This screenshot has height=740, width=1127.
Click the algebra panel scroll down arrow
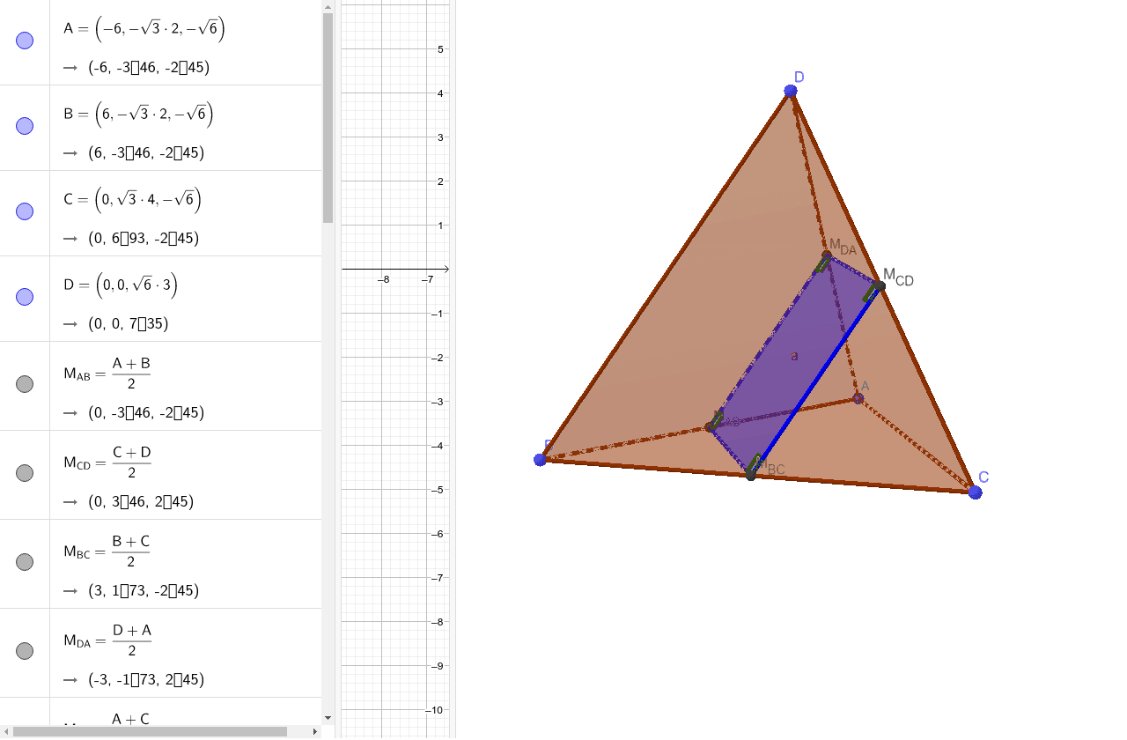point(328,718)
